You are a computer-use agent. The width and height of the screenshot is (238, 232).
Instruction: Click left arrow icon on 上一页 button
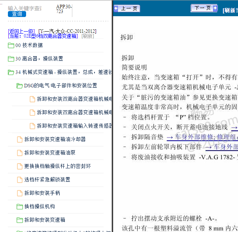click(116, 8)
